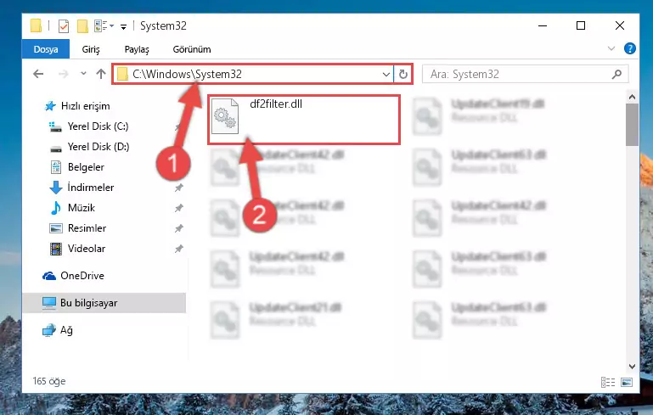Open the Paylaş ribbon tab
The image size is (653, 415).
coord(137,49)
